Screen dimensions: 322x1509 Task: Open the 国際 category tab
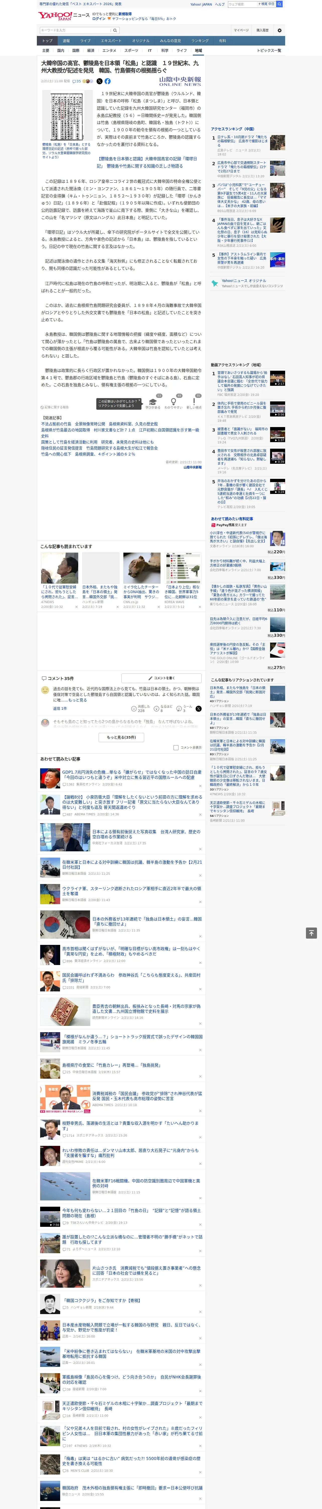(75, 50)
